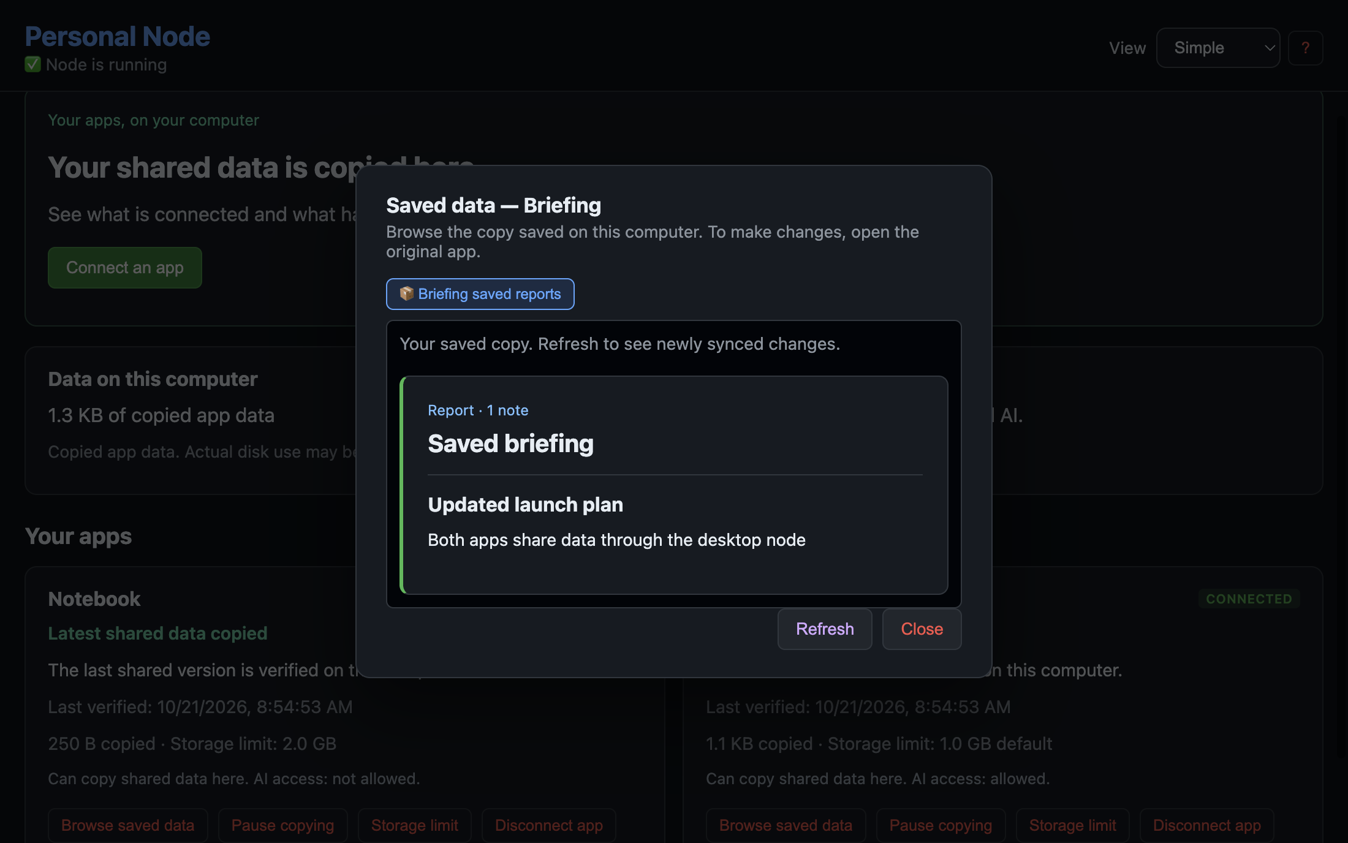Pause copying for the Notebook app
This screenshot has height=843, width=1348.
click(282, 825)
